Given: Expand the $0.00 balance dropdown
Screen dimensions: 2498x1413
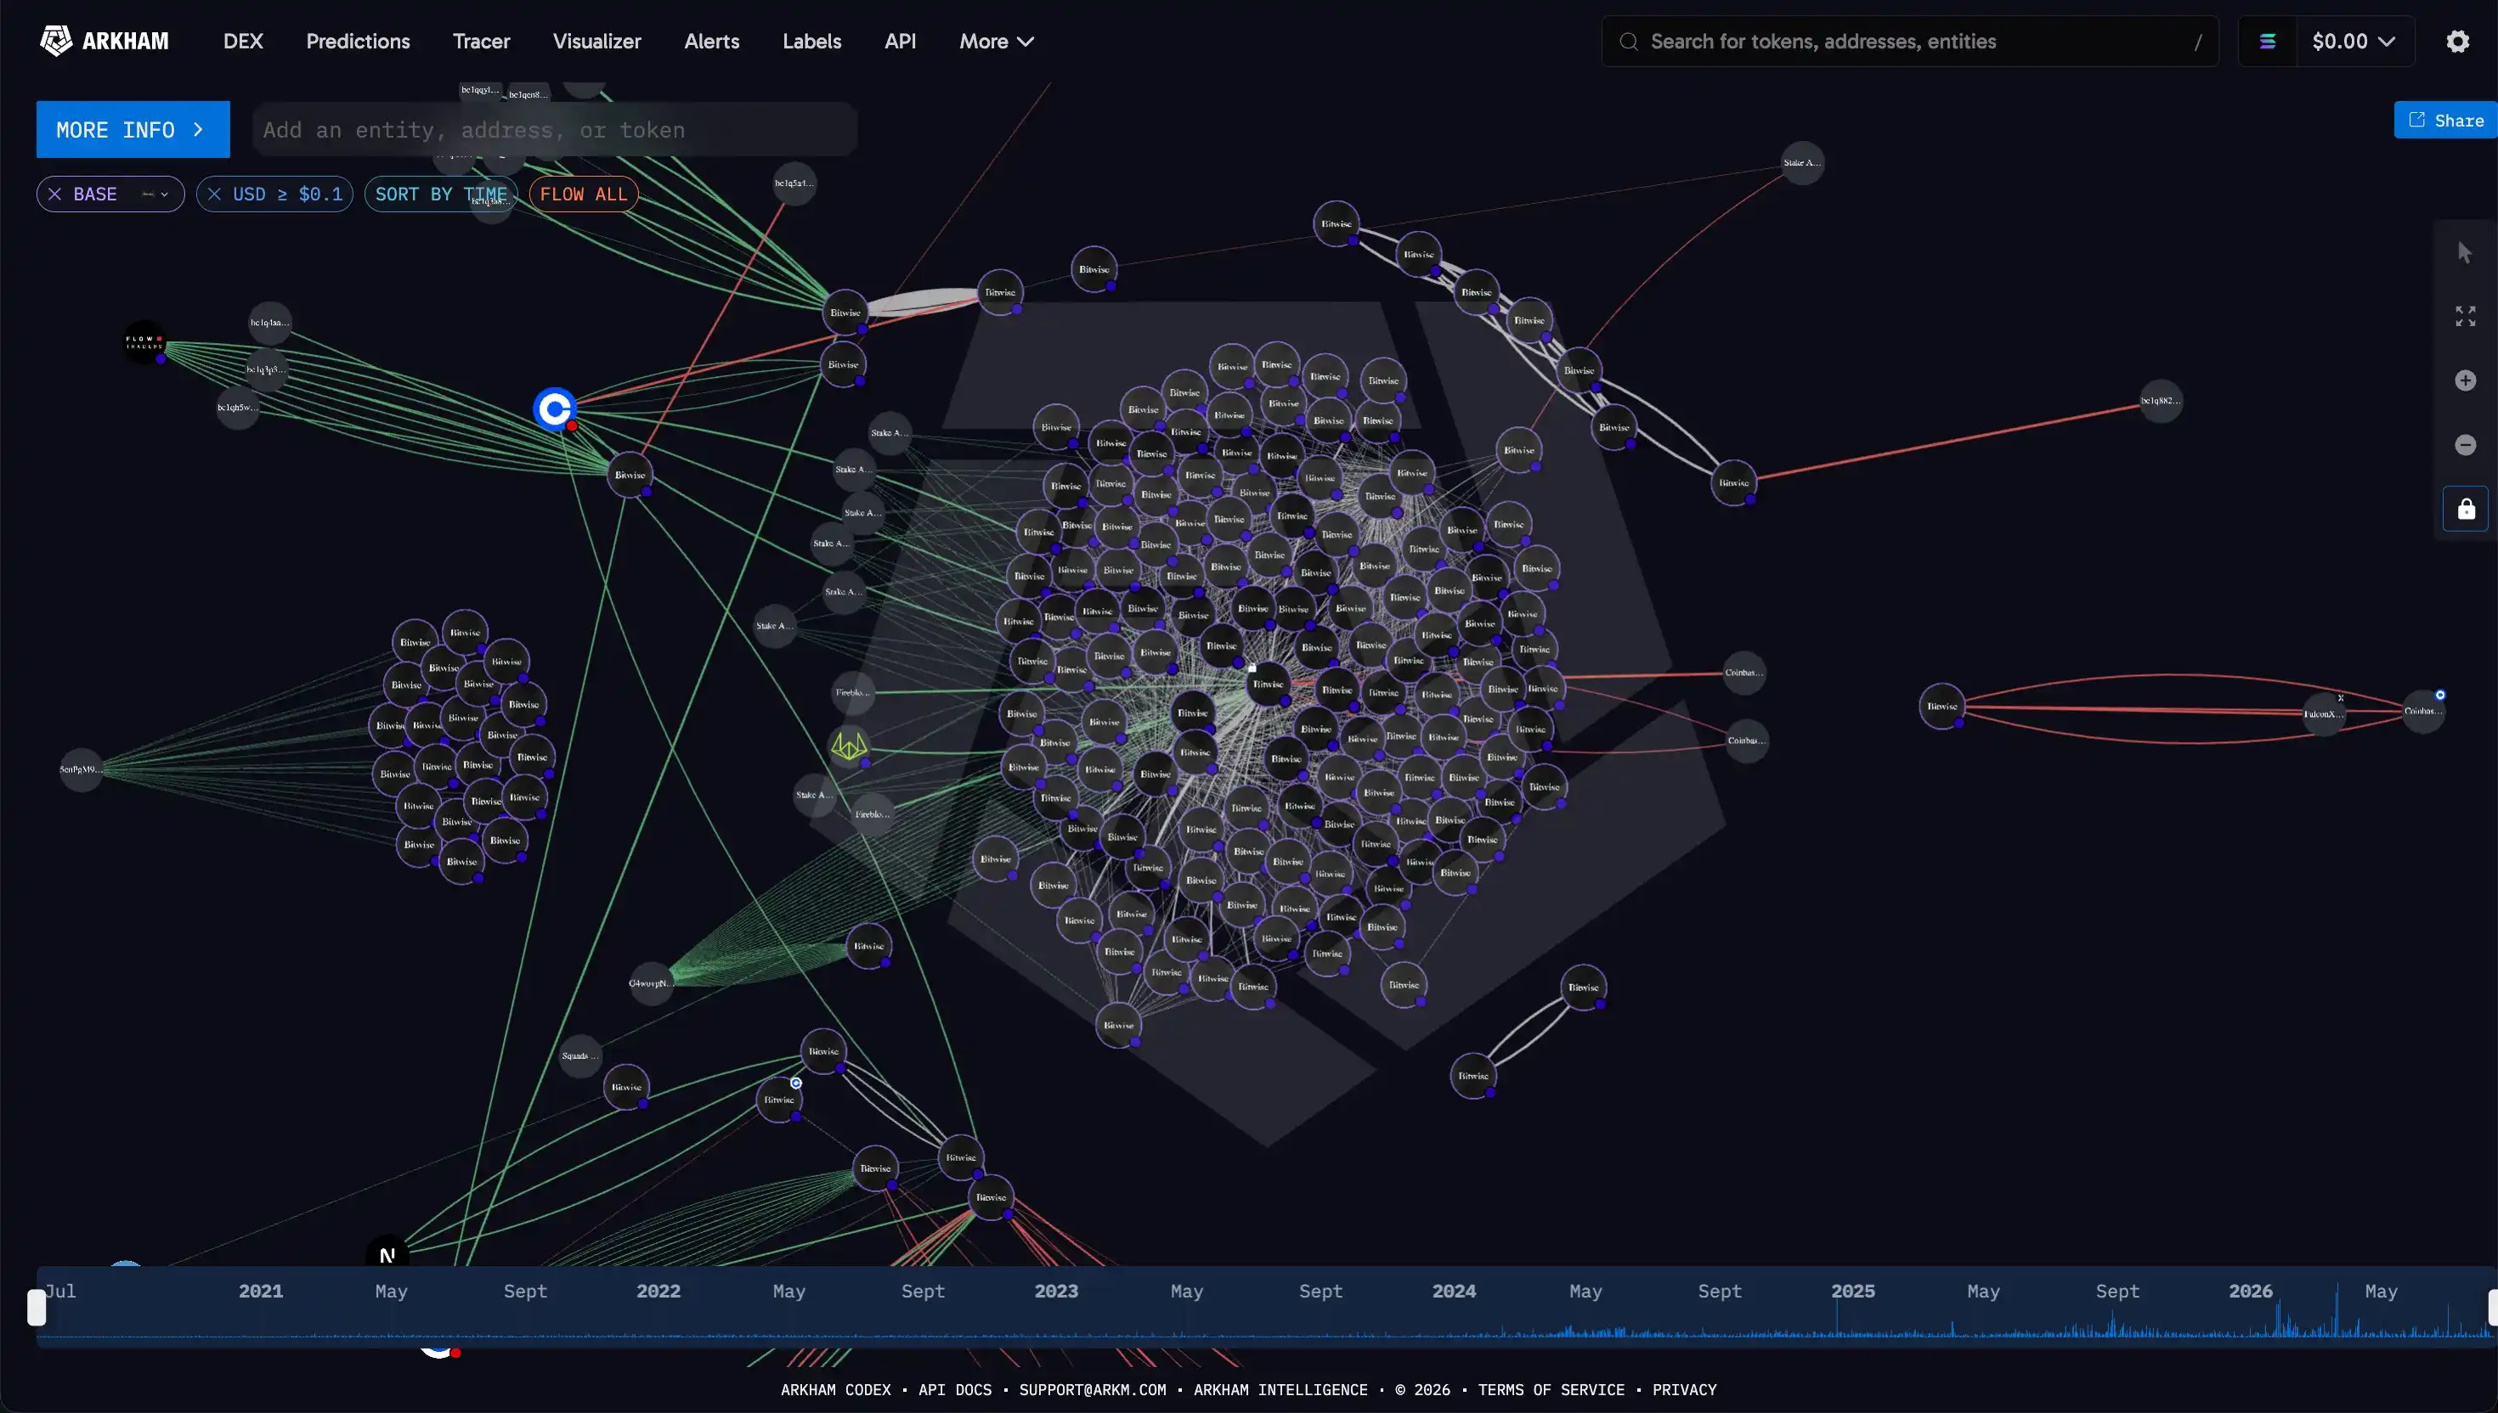Looking at the screenshot, I should (x=2354, y=41).
